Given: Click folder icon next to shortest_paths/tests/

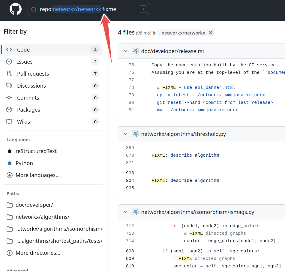Looking at the screenshot, I should (x=10, y=241).
